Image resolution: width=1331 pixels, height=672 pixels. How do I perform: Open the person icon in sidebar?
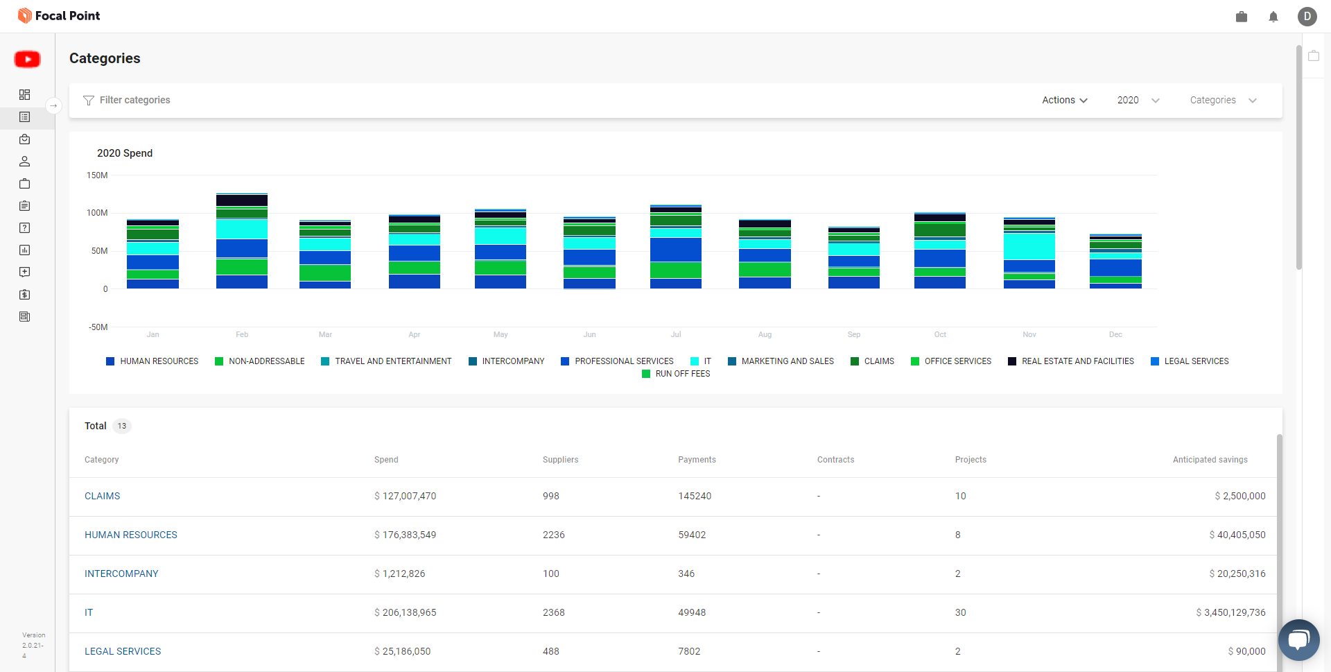(x=25, y=162)
